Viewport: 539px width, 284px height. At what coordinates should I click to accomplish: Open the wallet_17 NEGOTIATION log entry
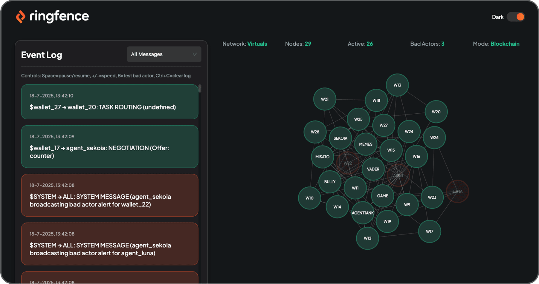(109, 146)
